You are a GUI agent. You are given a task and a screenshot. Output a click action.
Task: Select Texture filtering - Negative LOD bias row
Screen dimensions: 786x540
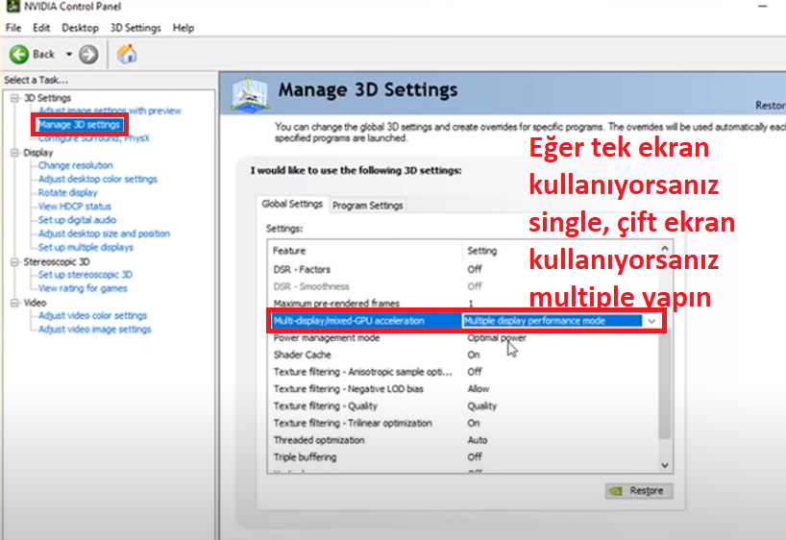[x=464, y=389]
